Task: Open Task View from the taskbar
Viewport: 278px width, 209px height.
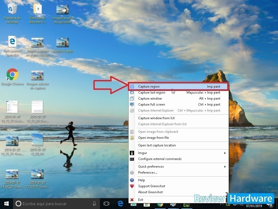Action: [x=106, y=204]
